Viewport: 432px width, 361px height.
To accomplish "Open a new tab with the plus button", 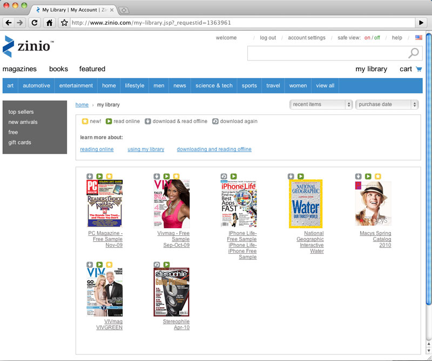I will (x=124, y=10).
